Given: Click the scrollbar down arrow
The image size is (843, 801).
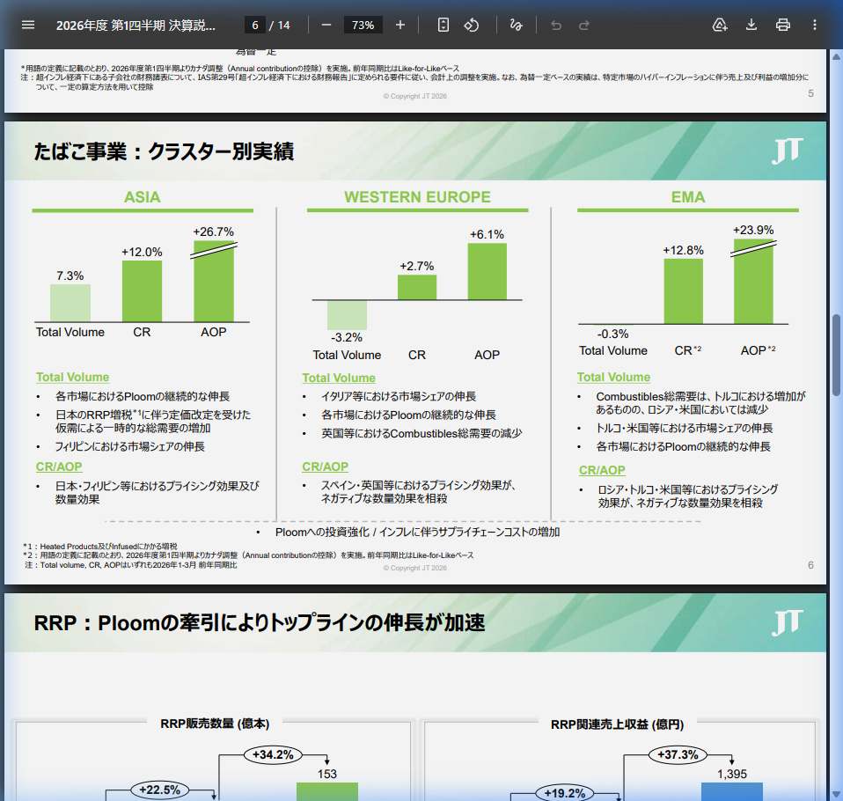Looking at the screenshot, I should [x=836, y=794].
